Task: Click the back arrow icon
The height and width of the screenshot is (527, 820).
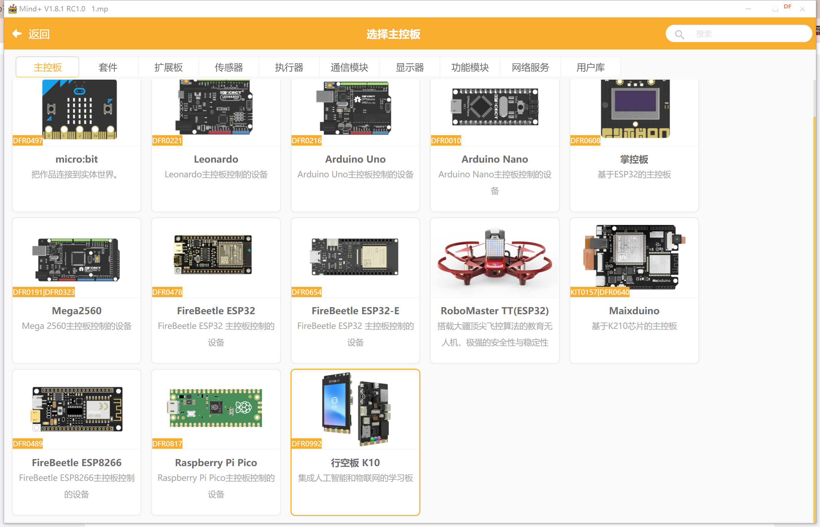Action: coord(17,34)
